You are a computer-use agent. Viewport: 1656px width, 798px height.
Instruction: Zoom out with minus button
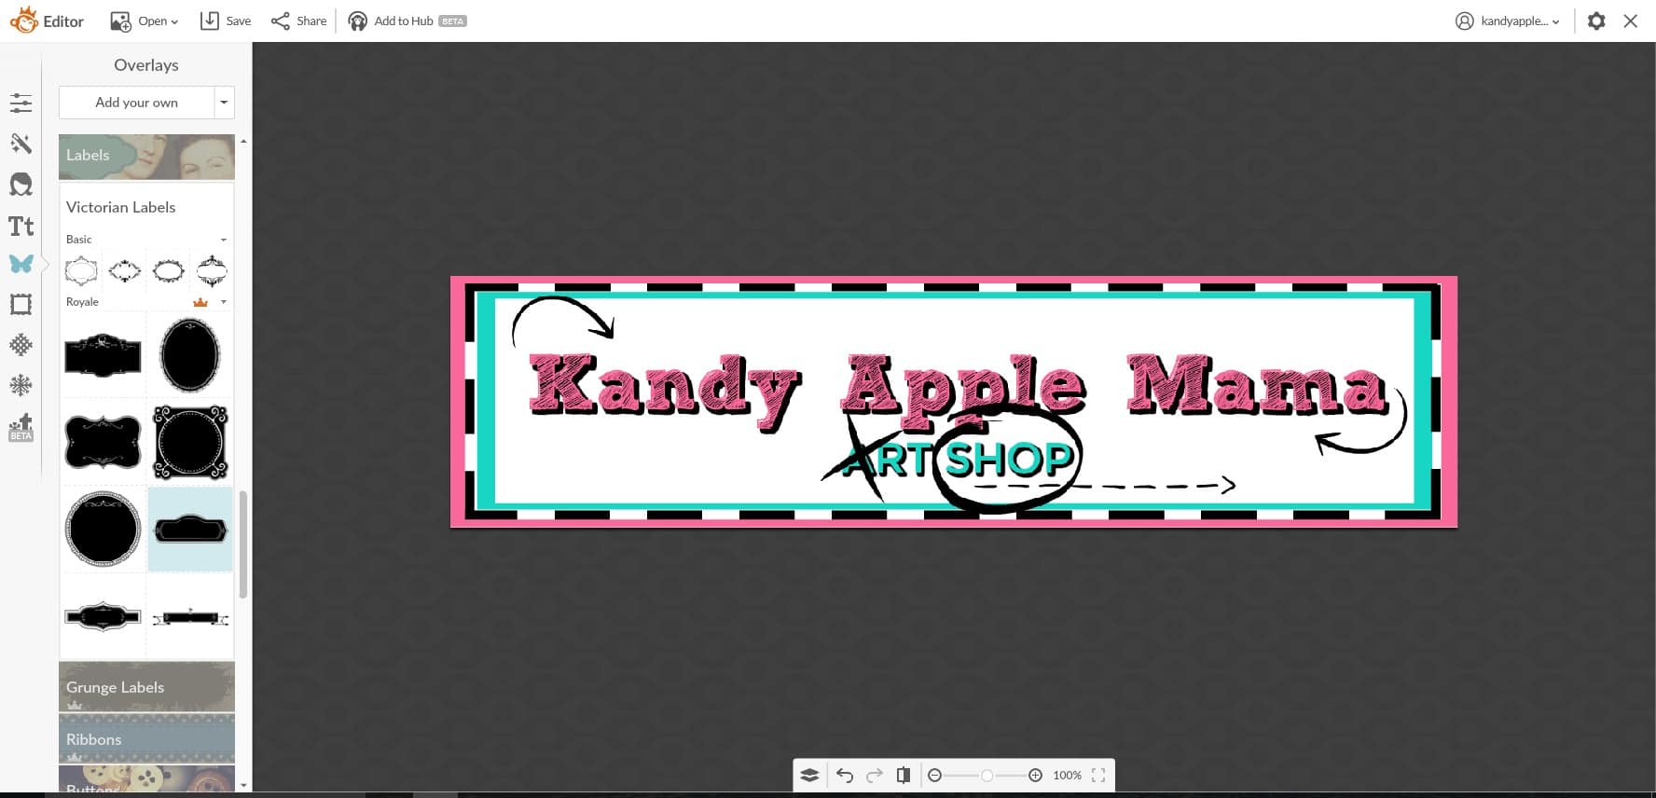934,776
